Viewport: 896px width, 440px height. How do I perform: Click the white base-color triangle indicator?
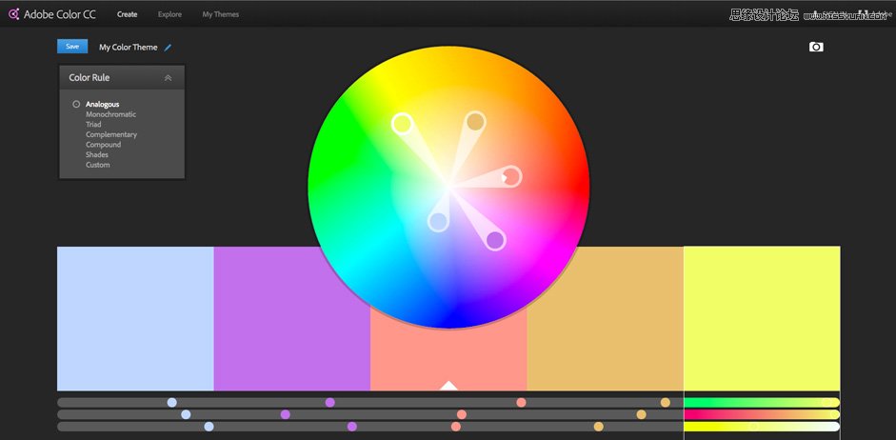click(x=448, y=386)
